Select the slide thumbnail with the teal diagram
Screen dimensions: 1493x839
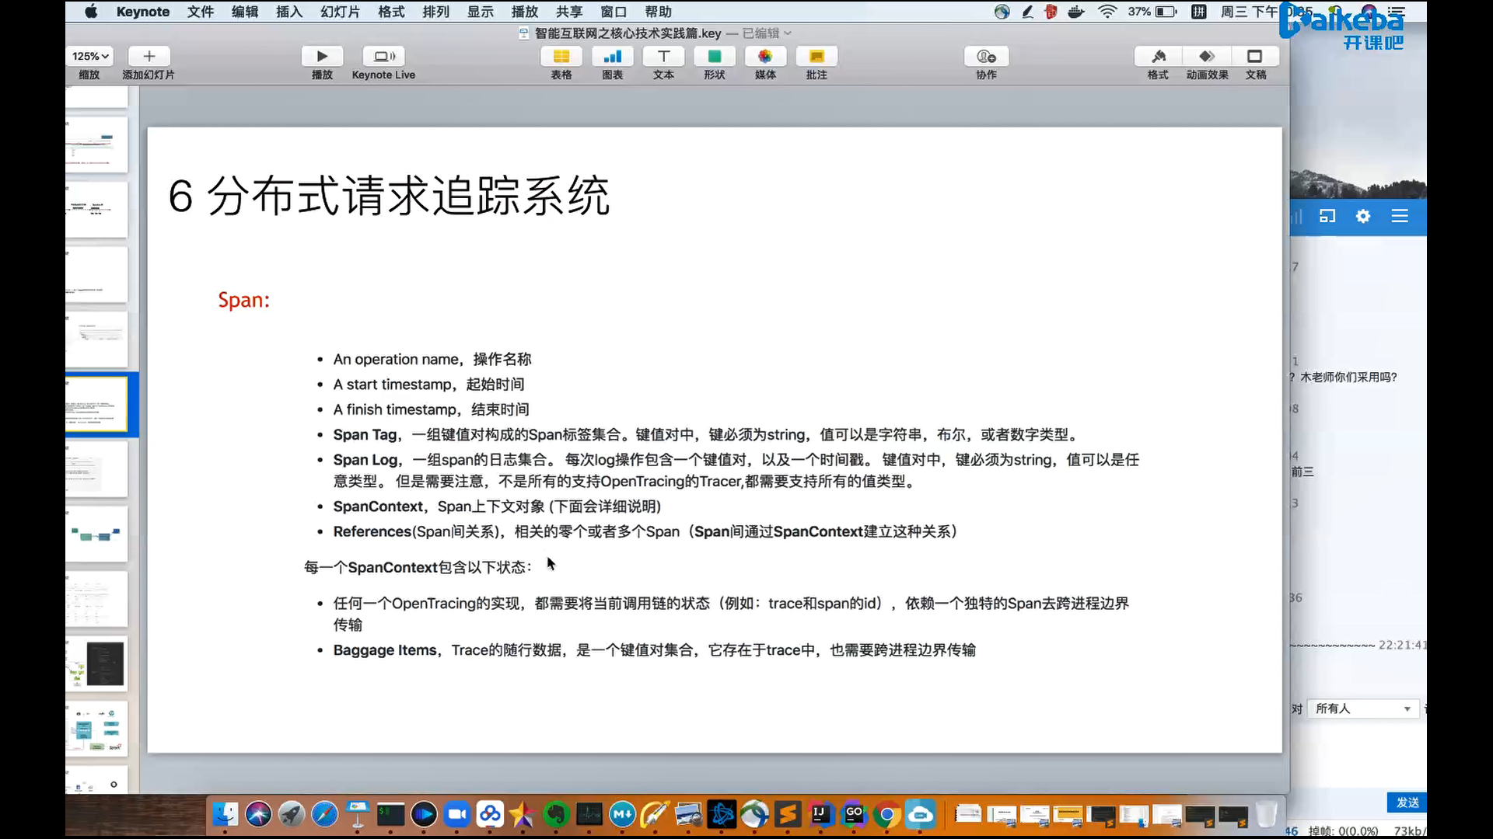[96, 534]
